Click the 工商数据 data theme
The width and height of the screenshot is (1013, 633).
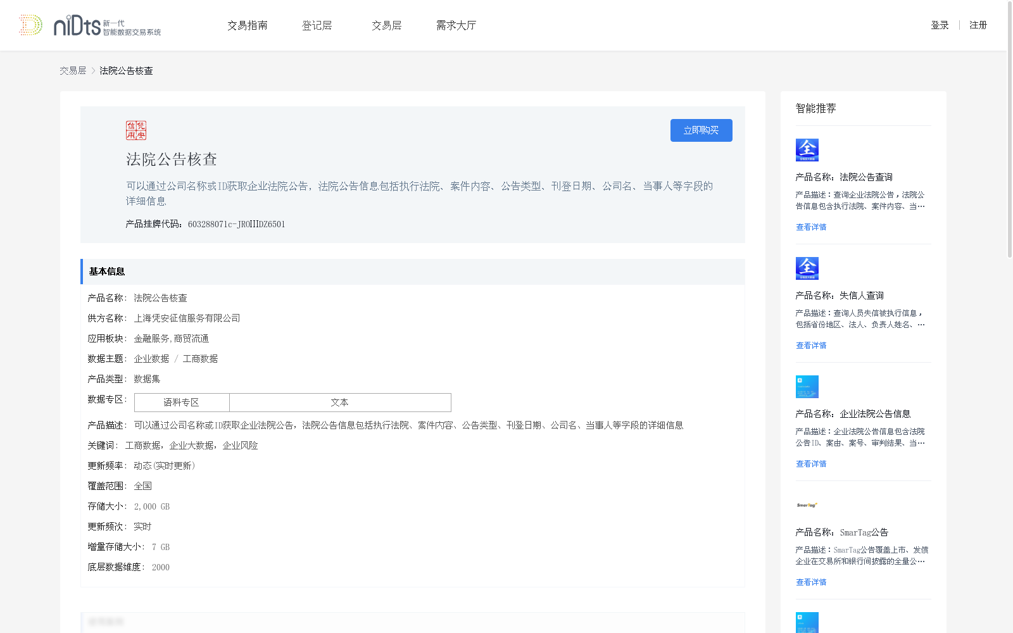click(x=200, y=359)
